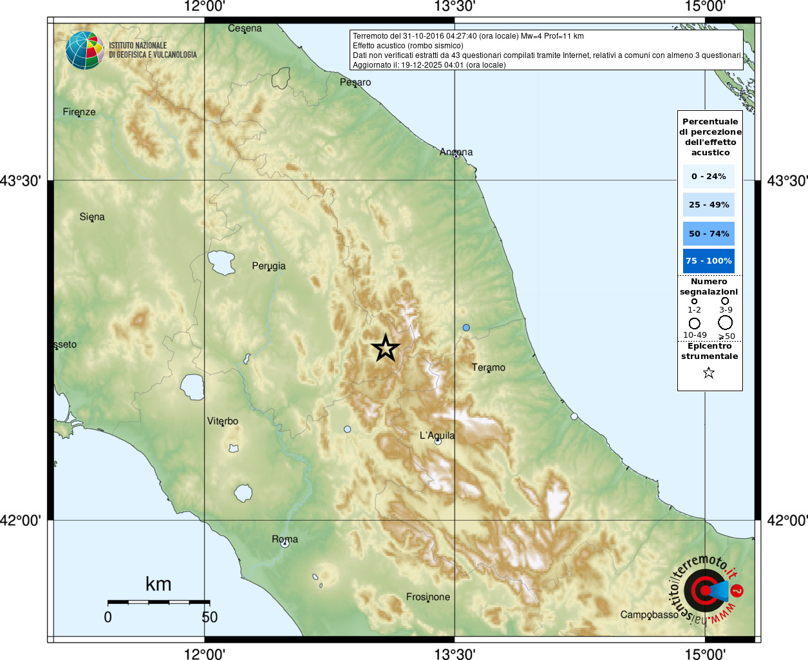The image size is (808, 660).
Task: Select the 25 - 49% legend swatch
Action: point(709,205)
